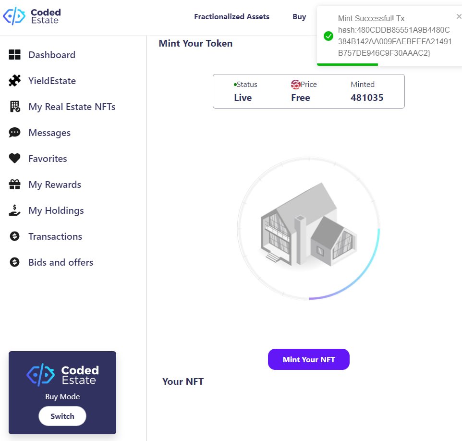The height and width of the screenshot is (441, 462).
Task: Click the green success checkmark in notification
Action: pos(328,36)
